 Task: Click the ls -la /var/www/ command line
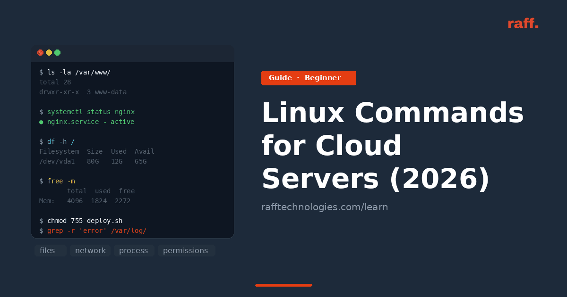[75, 72]
